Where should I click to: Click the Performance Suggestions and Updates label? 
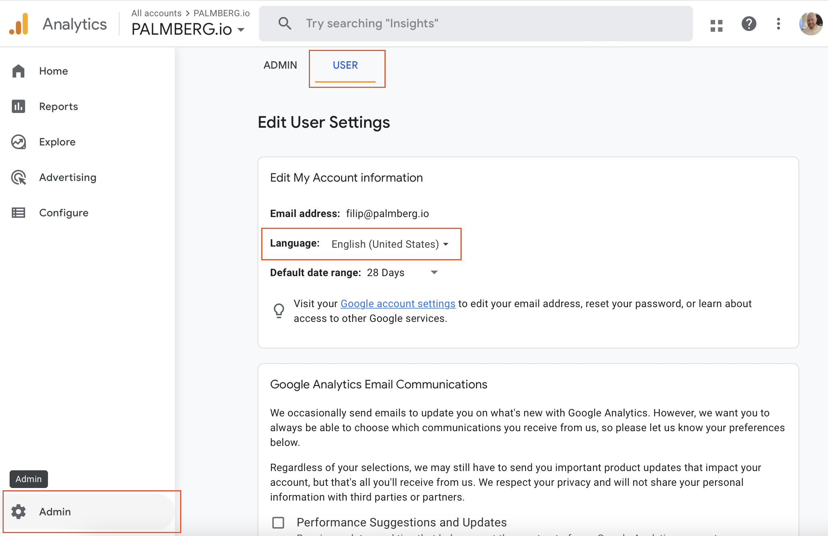click(x=401, y=522)
